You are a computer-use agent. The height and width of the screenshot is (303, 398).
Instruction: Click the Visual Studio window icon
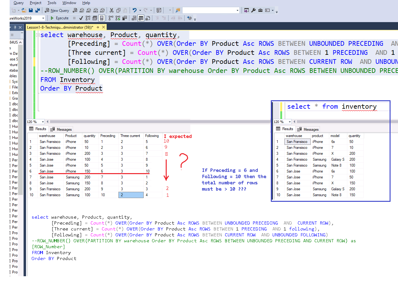(x=247, y=10)
